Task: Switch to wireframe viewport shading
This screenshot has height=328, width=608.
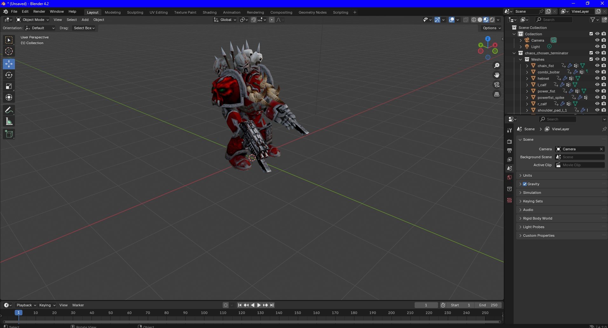Action: coord(474,20)
